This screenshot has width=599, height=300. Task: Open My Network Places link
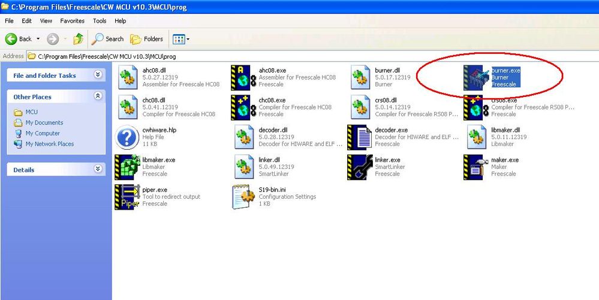click(50, 144)
